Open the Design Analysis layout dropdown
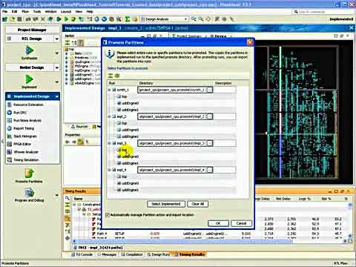This screenshot has width=356, height=267. 165,19
